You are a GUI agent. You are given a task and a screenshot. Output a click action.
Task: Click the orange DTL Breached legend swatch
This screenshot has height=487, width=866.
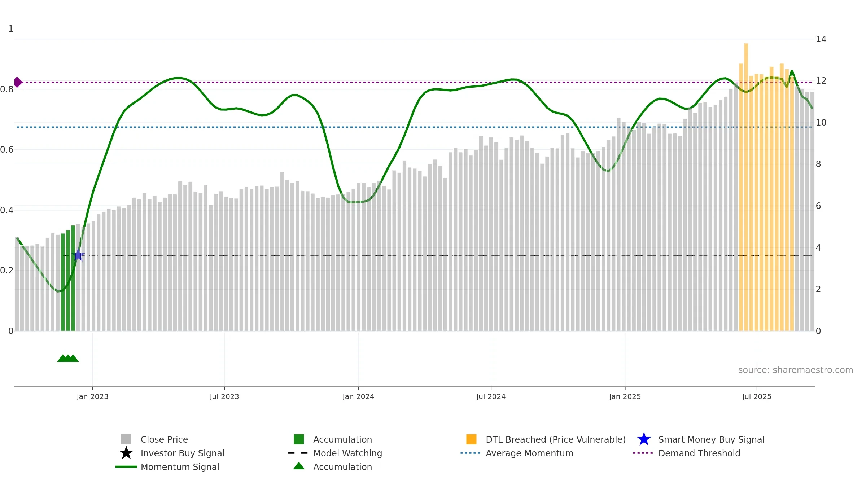tap(471, 439)
